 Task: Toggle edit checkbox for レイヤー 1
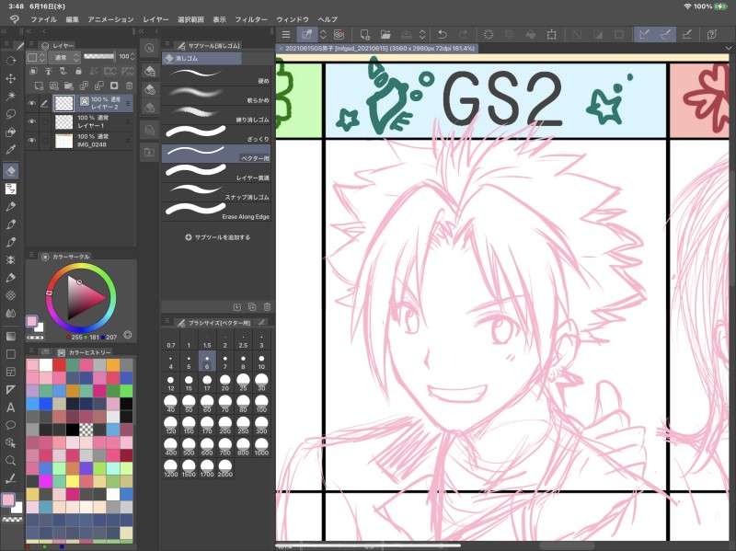click(x=45, y=121)
